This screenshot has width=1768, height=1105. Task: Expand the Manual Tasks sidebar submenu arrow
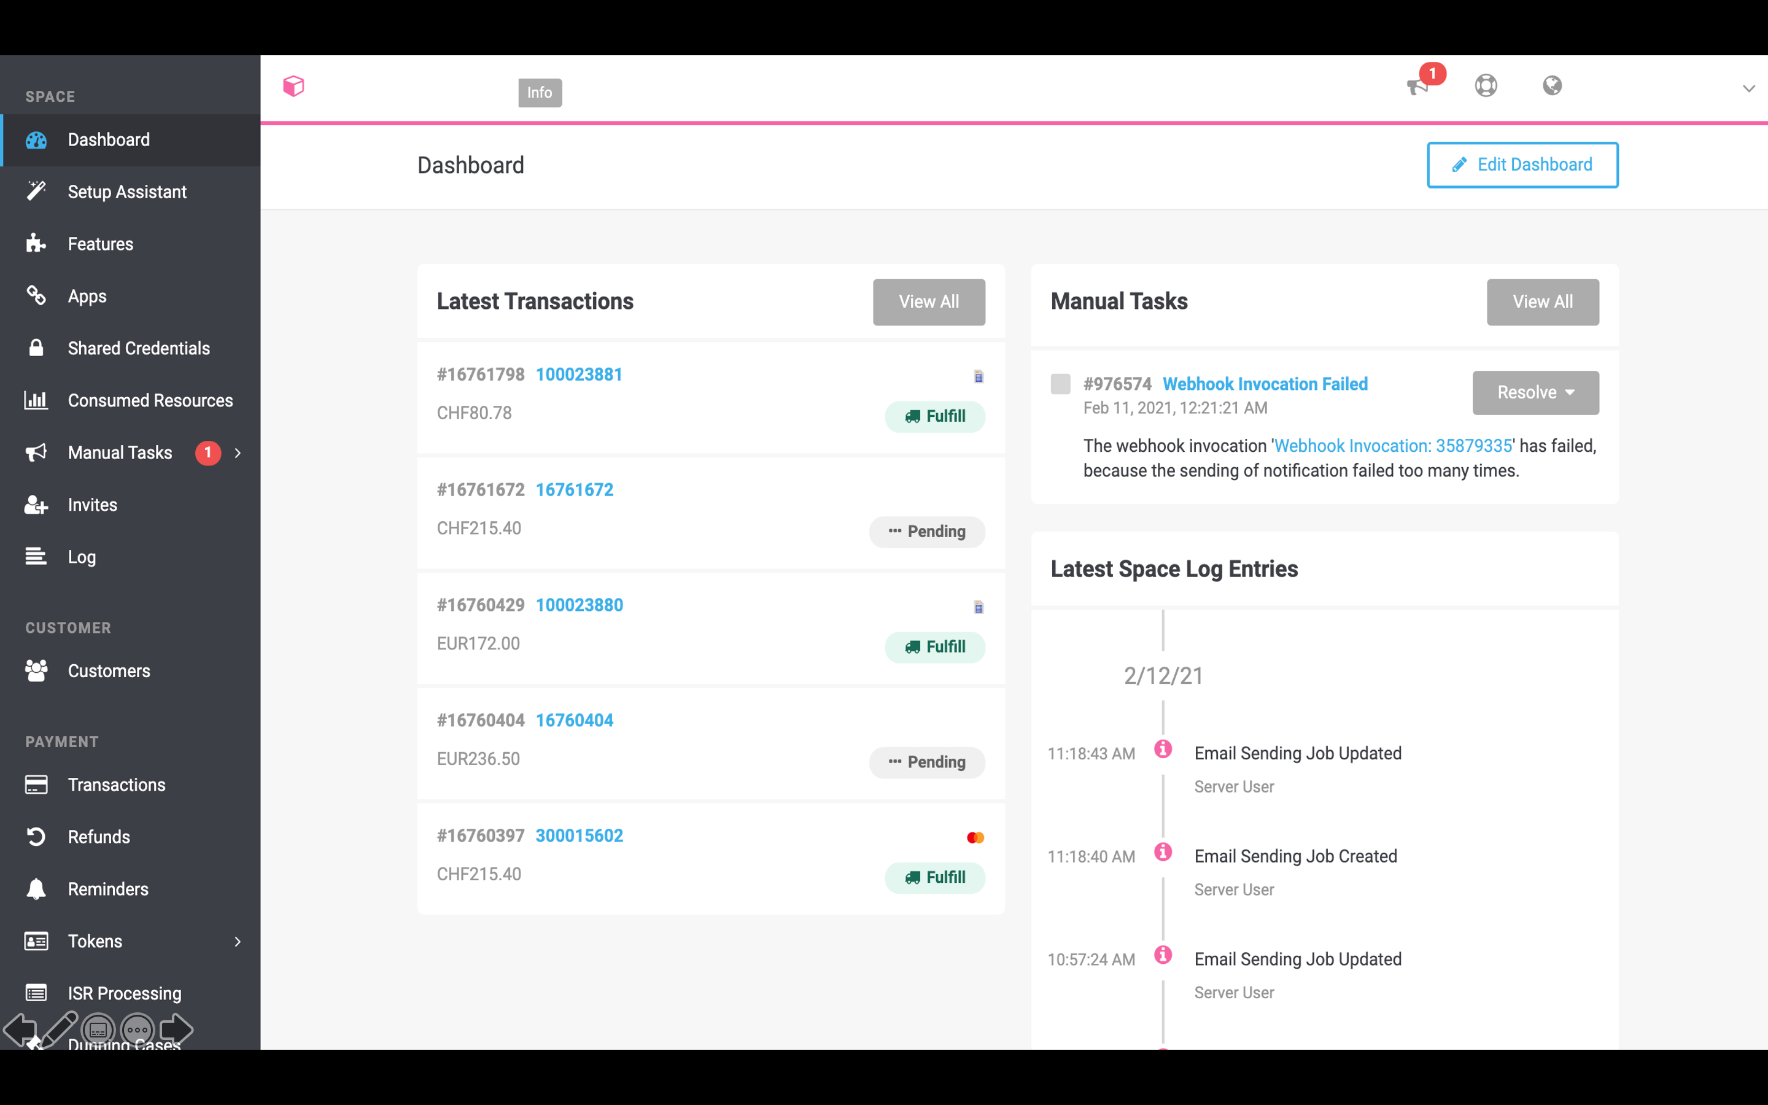[x=238, y=453]
